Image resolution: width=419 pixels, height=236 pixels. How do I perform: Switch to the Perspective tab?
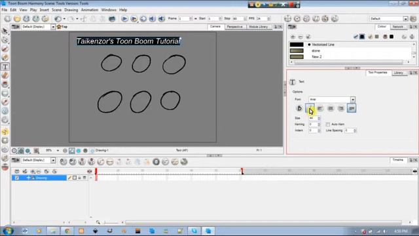[x=234, y=27]
